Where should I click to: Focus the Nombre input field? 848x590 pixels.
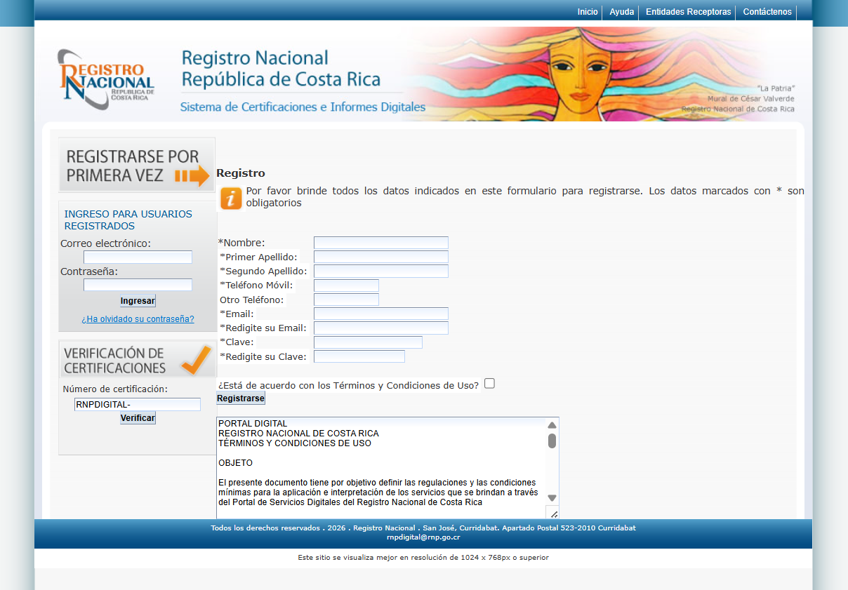(x=381, y=243)
